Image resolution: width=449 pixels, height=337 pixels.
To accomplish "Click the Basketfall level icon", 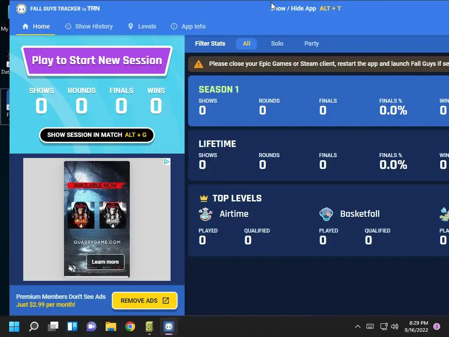I will (x=326, y=214).
